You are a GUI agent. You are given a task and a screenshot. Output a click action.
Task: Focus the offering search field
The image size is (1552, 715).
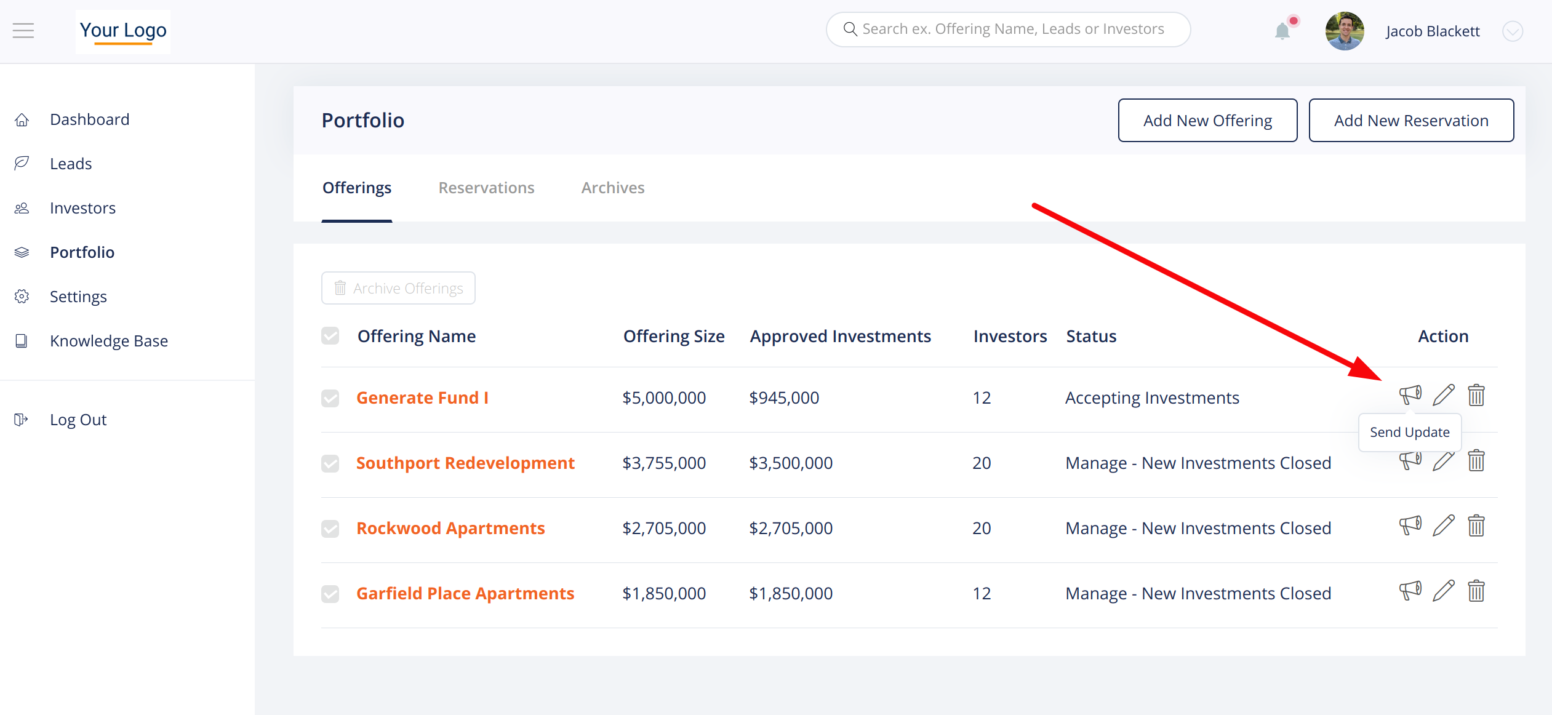(x=1012, y=29)
